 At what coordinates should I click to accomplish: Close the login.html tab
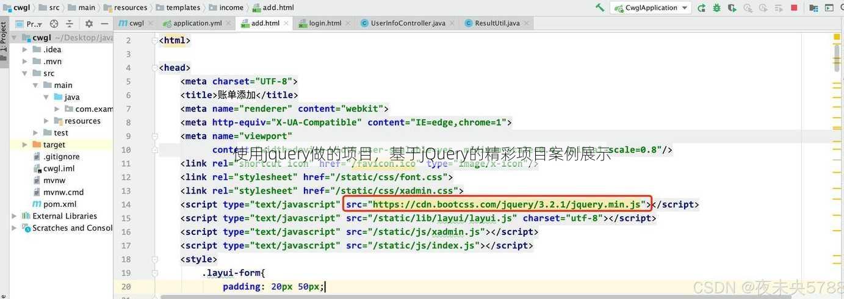point(348,23)
